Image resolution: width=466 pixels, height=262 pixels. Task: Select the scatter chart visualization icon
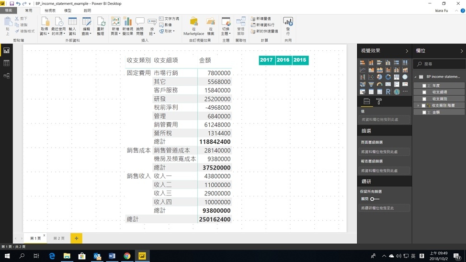[371, 77]
